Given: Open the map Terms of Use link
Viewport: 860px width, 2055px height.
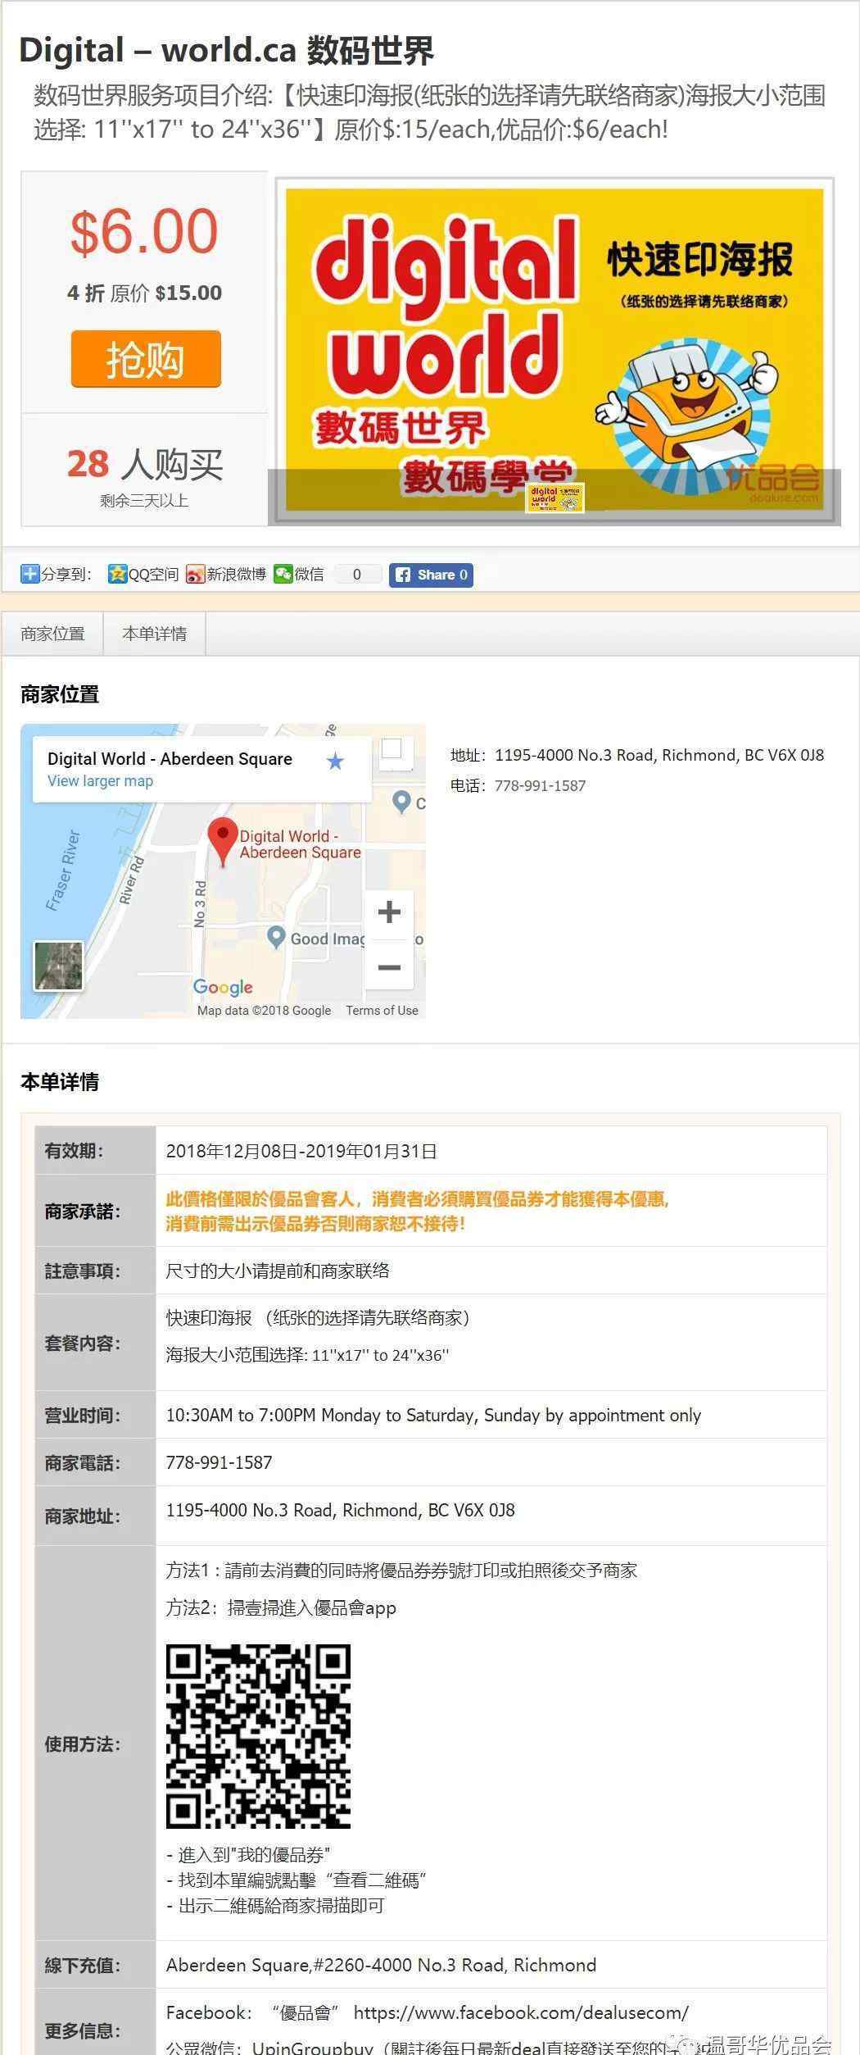Looking at the screenshot, I should [x=382, y=1011].
